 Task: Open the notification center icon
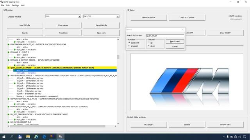(x=245, y=136)
